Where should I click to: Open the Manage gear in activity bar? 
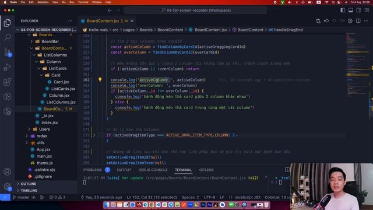coord(8,187)
